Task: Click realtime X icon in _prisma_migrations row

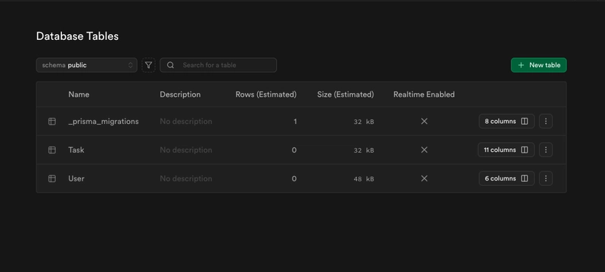Action: (424, 121)
